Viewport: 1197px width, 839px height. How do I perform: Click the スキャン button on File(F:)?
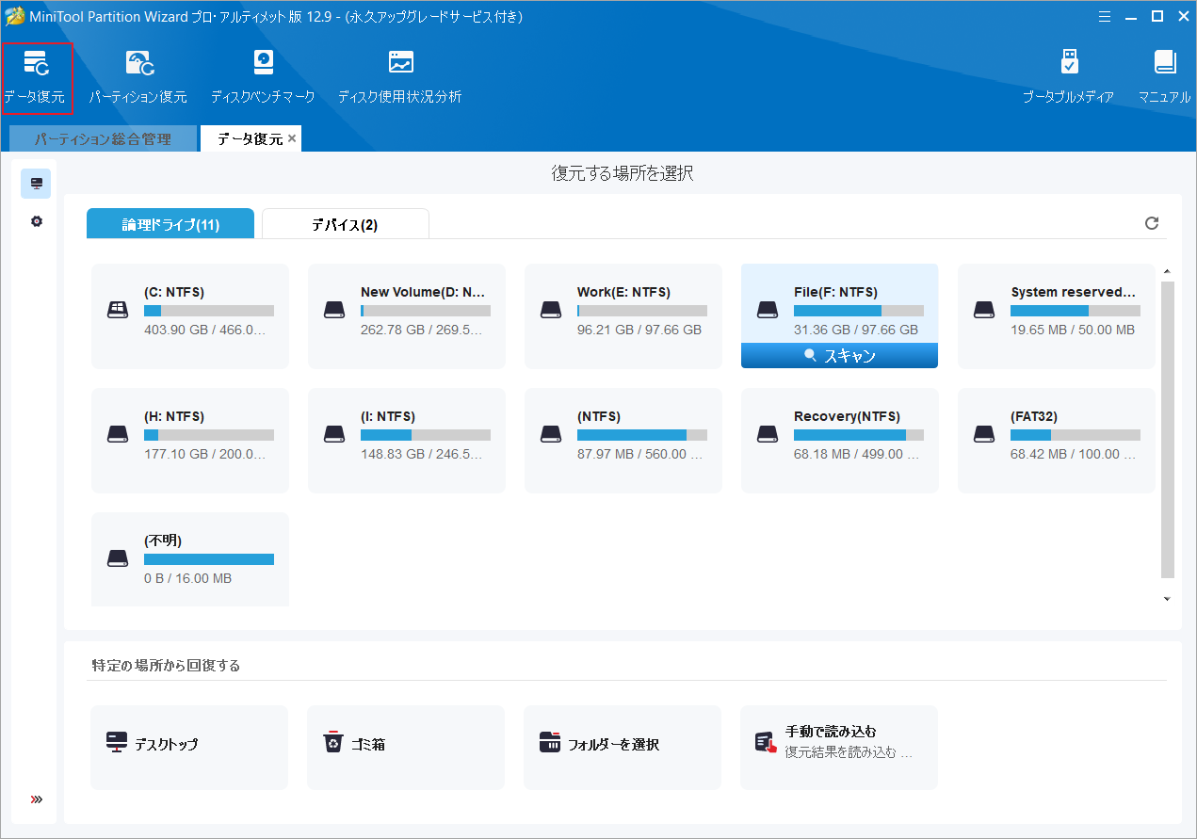(839, 355)
